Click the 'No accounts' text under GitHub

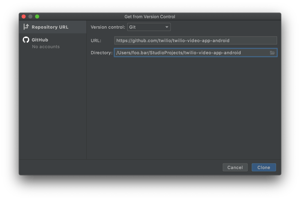[46, 46]
